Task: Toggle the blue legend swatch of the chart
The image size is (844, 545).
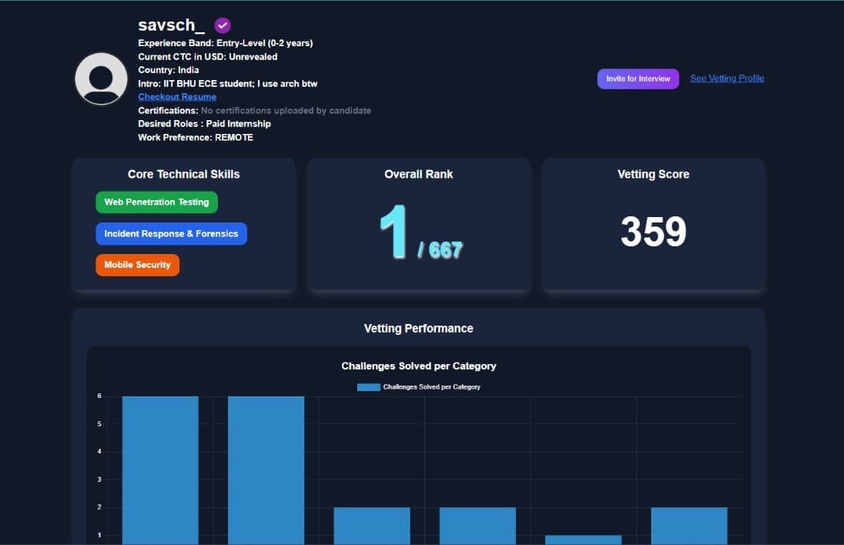Action: click(x=369, y=387)
